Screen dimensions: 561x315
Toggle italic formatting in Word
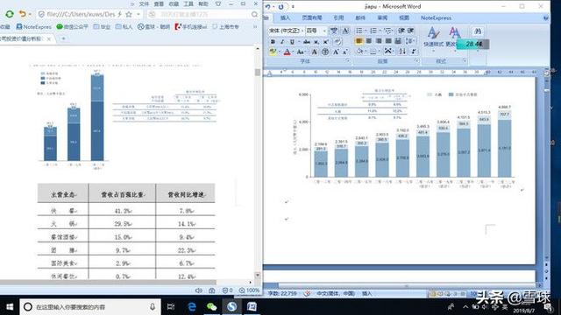282,42
